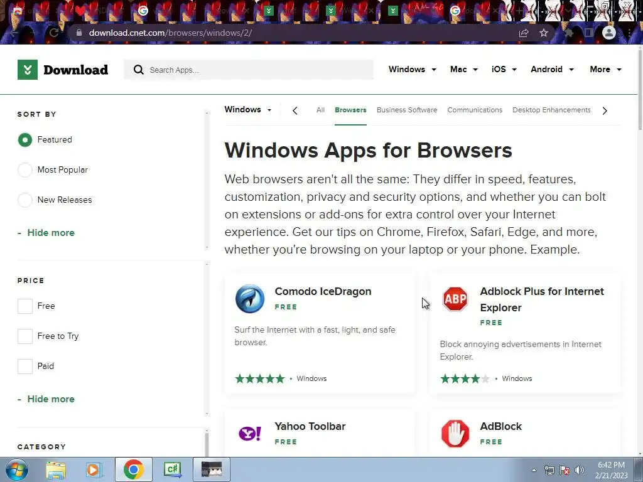This screenshot has height=482, width=643.
Task: Check the Free price filter
Action: pos(25,306)
